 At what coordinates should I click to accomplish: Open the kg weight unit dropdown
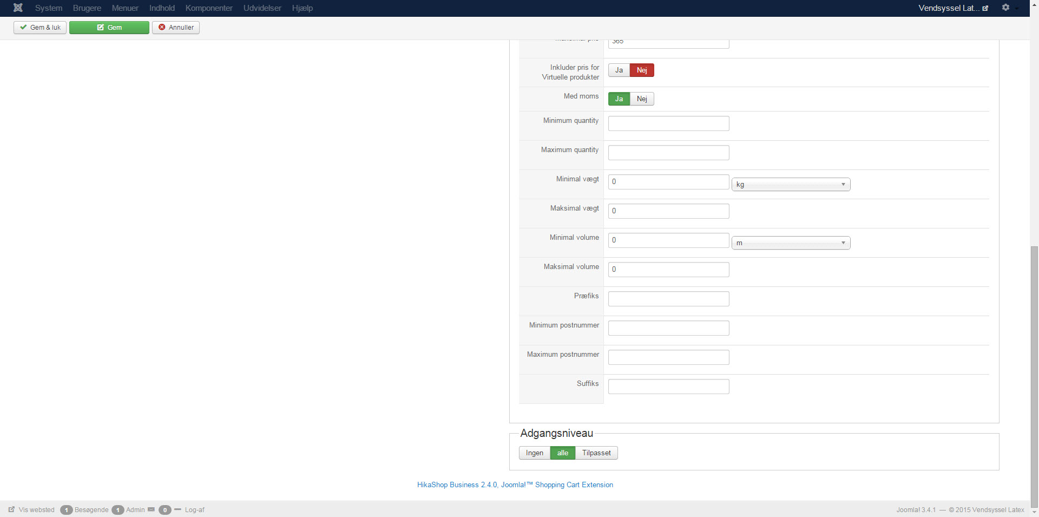click(791, 185)
